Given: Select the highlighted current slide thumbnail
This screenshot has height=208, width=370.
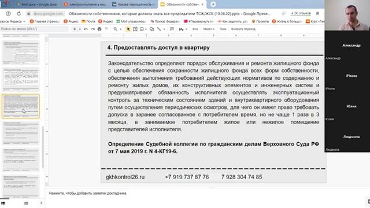Looking at the screenshot, I should tap(21, 106).
